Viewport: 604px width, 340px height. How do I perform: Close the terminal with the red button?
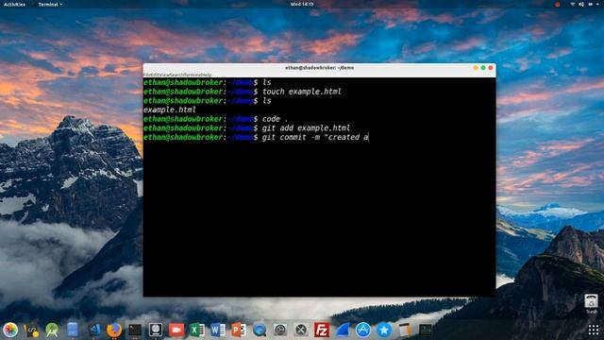(x=491, y=68)
